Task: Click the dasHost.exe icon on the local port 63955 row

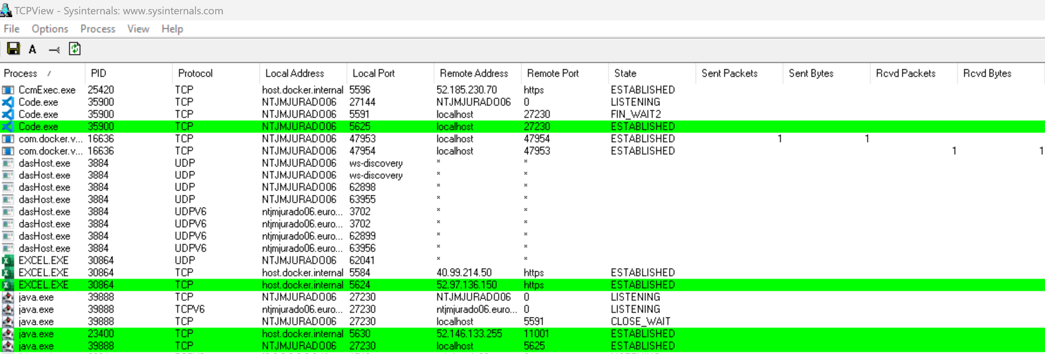Action: (8, 199)
